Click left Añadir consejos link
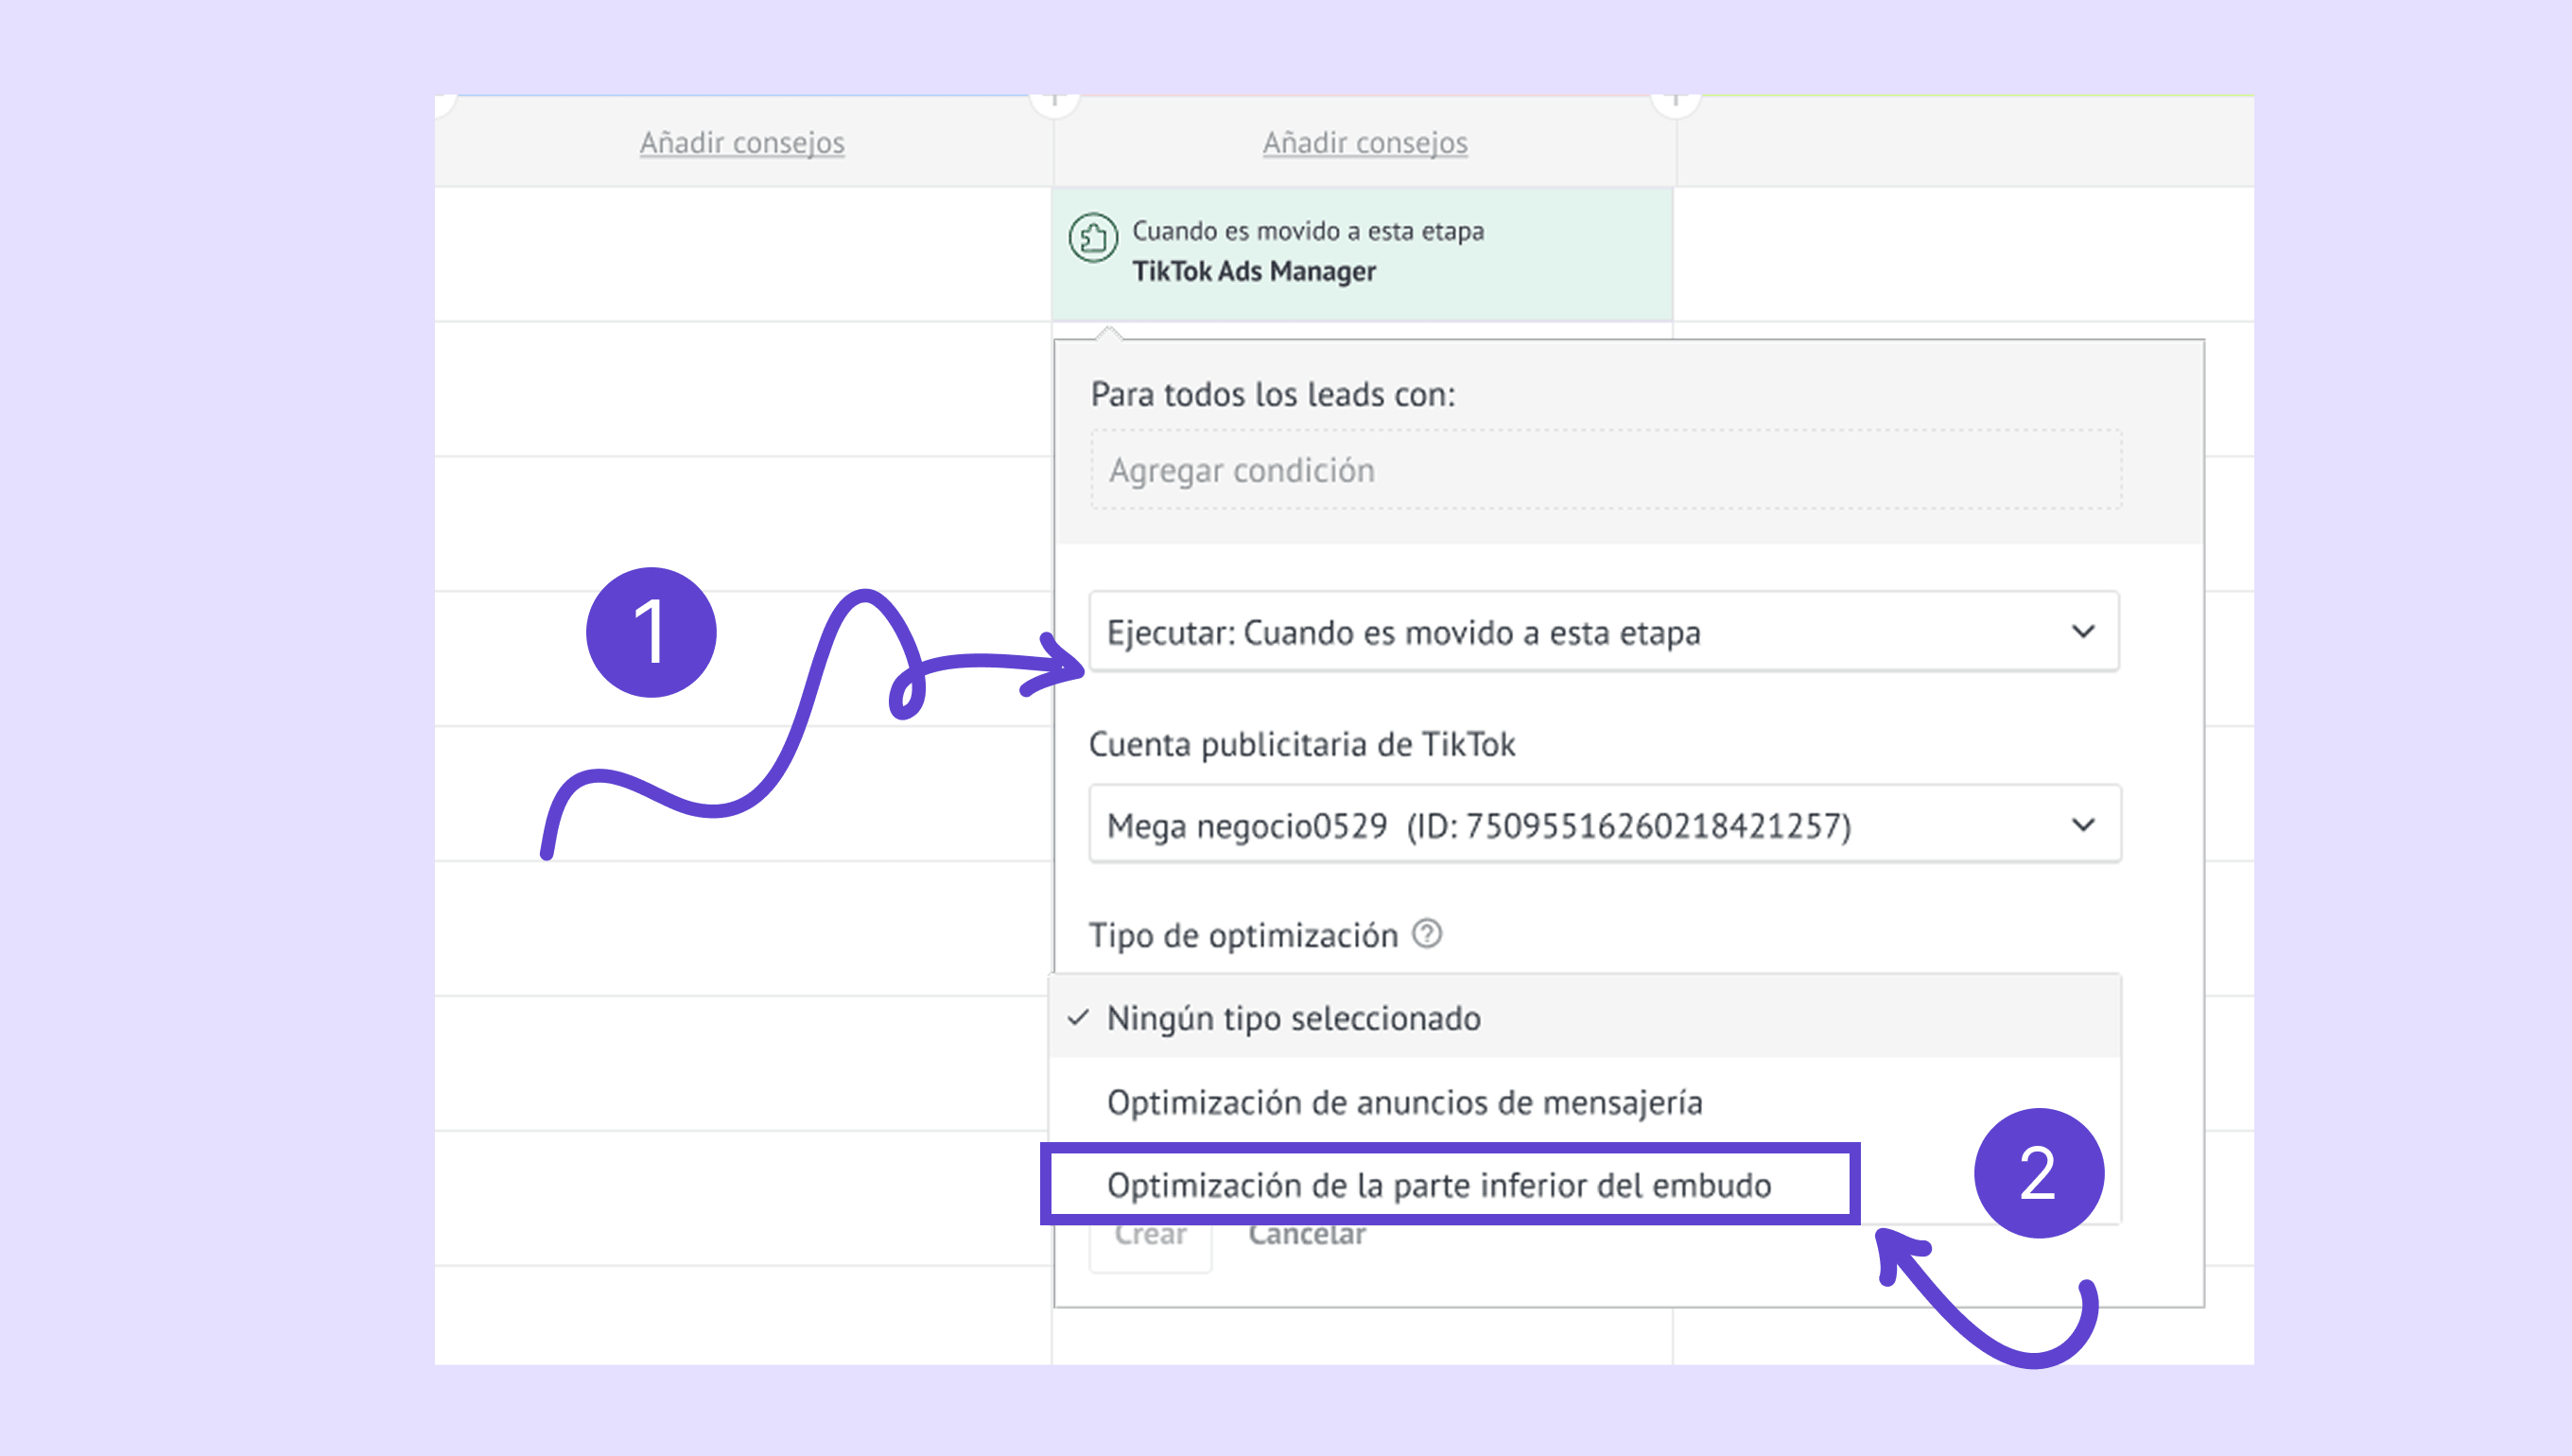The width and height of the screenshot is (2572, 1456). [x=742, y=143]
